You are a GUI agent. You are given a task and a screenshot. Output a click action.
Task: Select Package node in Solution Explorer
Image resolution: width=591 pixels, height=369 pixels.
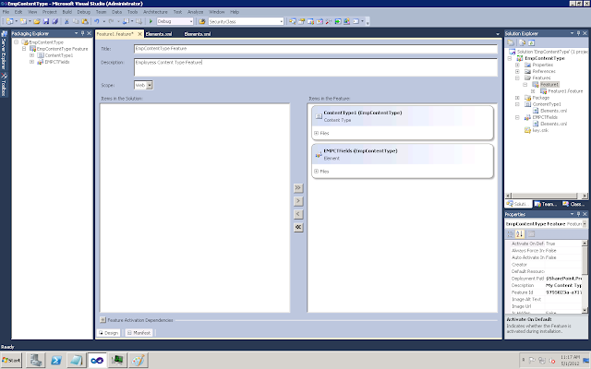point(540,98)
